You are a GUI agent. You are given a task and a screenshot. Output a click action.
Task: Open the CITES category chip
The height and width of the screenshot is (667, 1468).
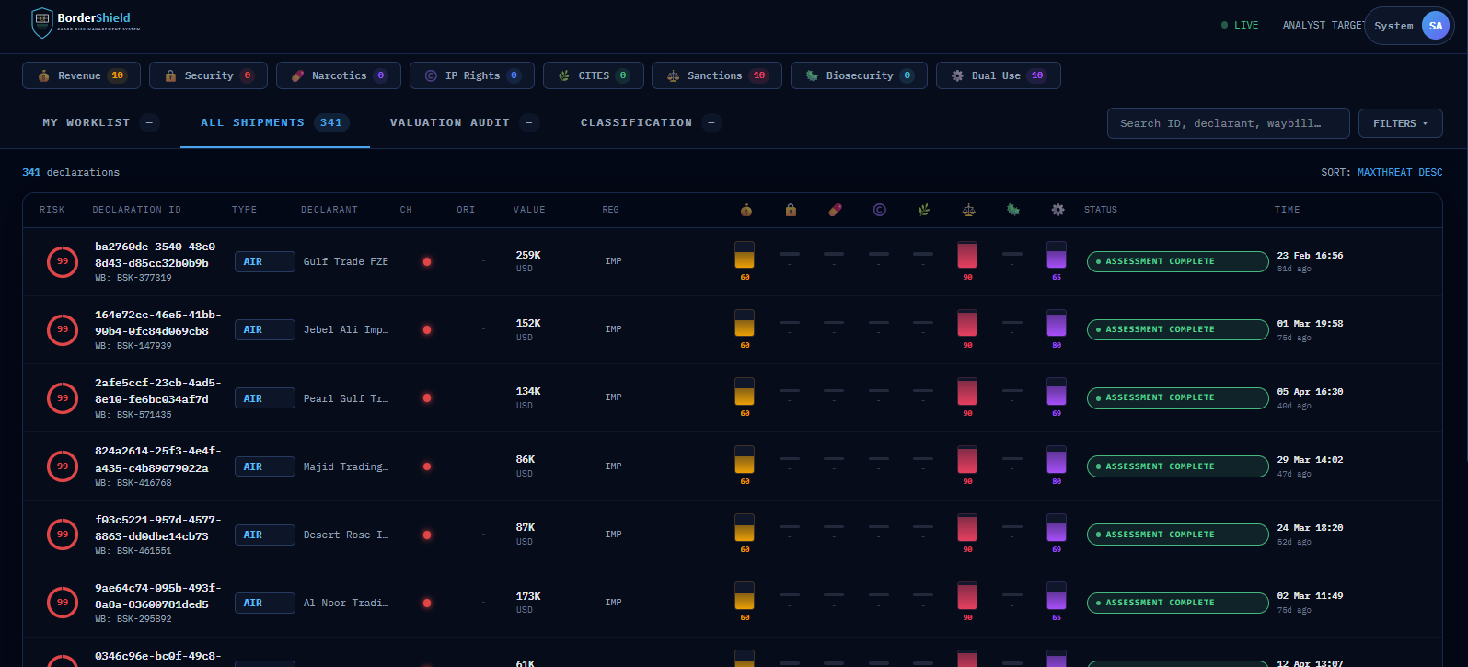593,75
